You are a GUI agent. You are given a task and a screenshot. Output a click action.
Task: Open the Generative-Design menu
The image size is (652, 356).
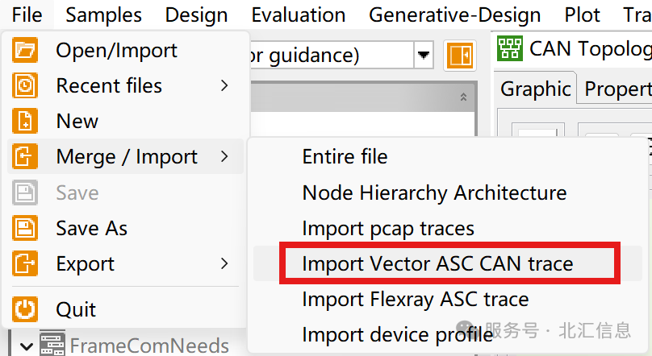(x=455, y=15)
